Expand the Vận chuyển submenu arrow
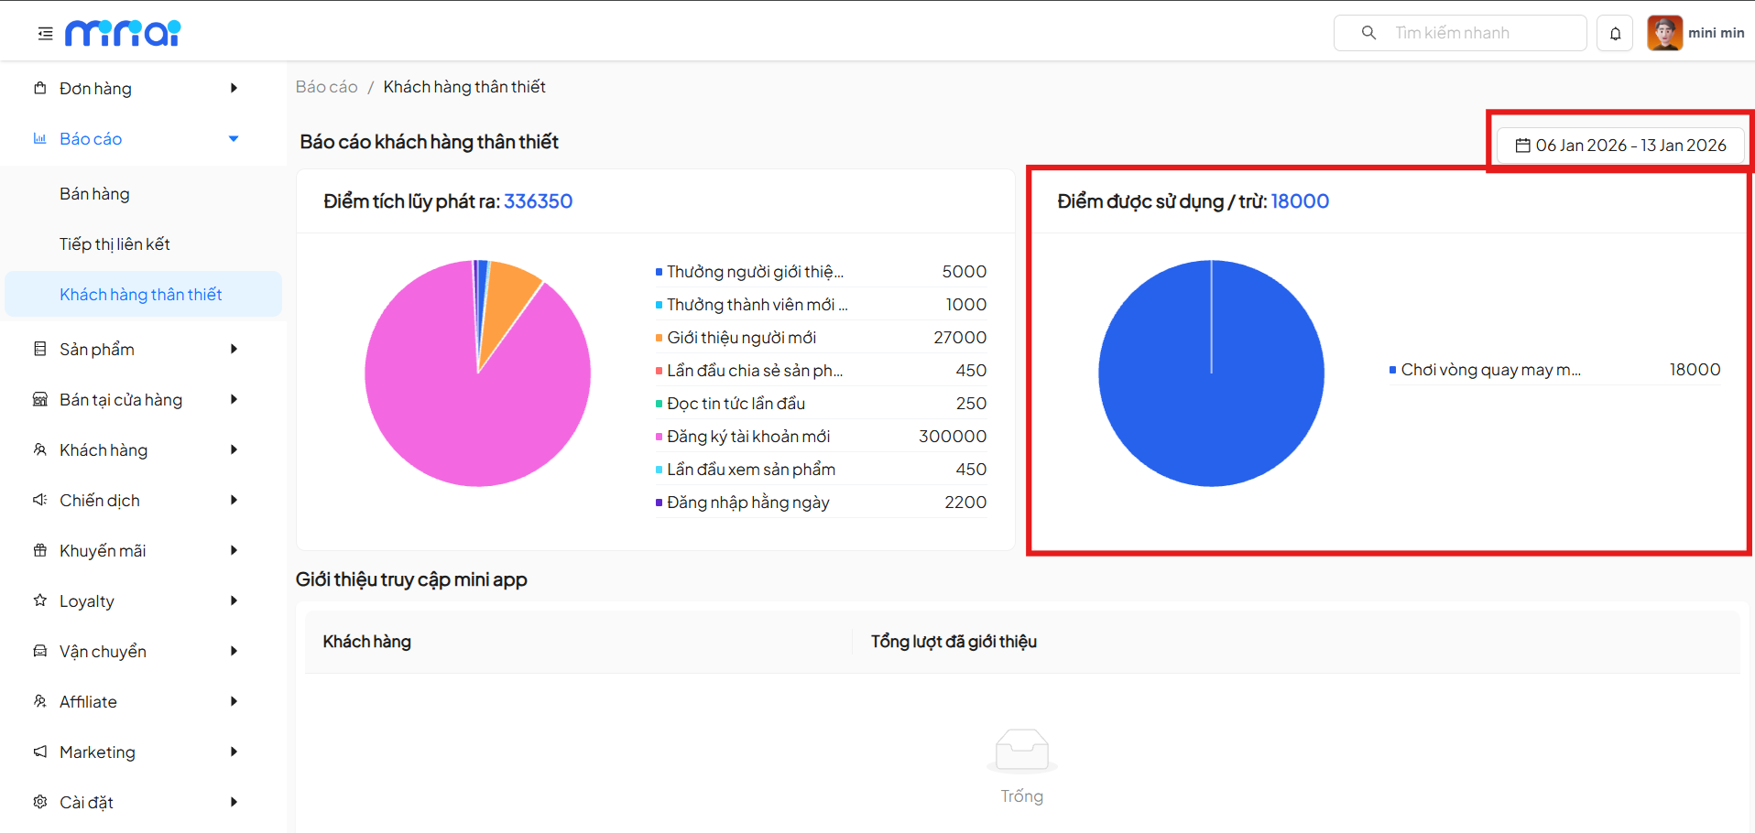The width and height of the screenshot is (1755, 833). click(x=234, y=651)
